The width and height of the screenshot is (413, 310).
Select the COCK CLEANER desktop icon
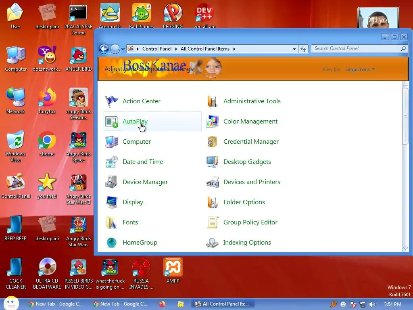coord(16,273)
